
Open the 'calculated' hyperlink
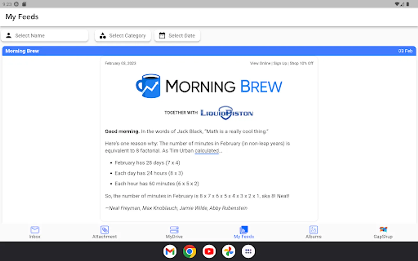tap(207, 151)
